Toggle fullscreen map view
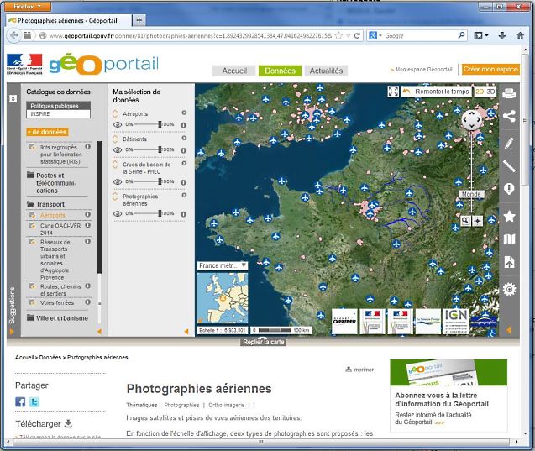The height and width of the screenshot is (451, 535). pyautogui.click(x=393, y=92)
